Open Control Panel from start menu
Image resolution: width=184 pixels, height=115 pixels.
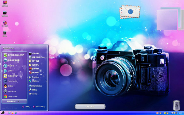pyautogui.click(x=34, y=77)
